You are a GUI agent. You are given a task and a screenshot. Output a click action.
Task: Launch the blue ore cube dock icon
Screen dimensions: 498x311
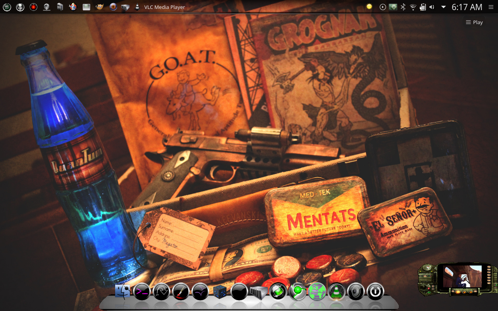click(x=220, y=292)
